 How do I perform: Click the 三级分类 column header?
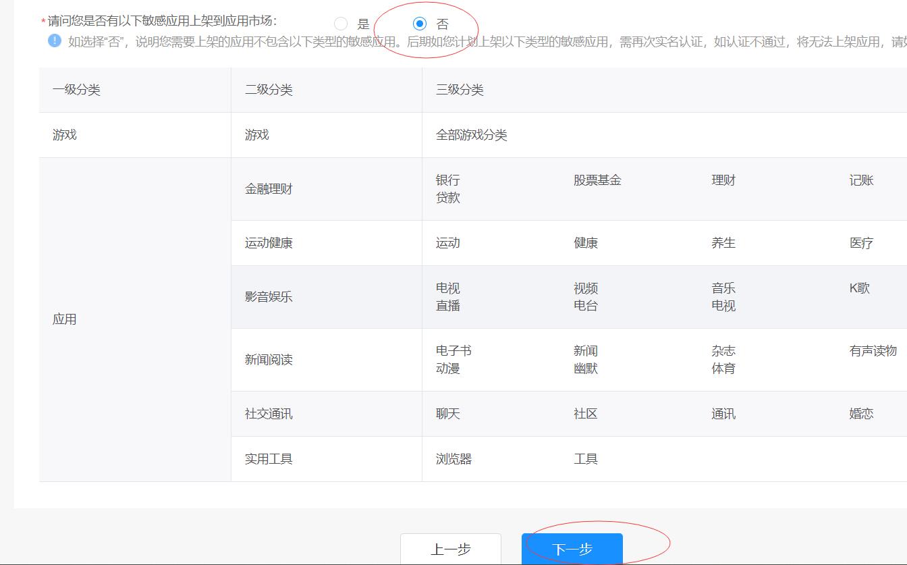pos(460,90)
